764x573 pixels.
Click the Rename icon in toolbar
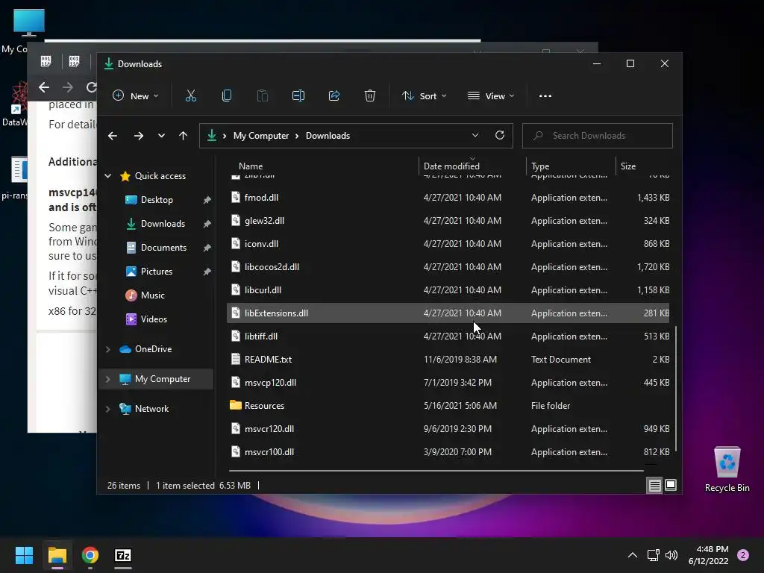coord(298,95)
